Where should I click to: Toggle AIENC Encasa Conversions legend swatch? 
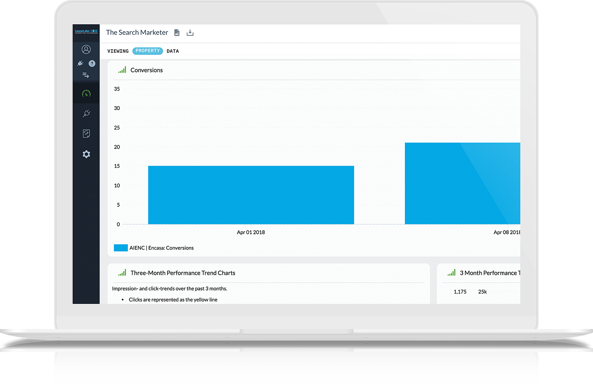click(121, 248)
